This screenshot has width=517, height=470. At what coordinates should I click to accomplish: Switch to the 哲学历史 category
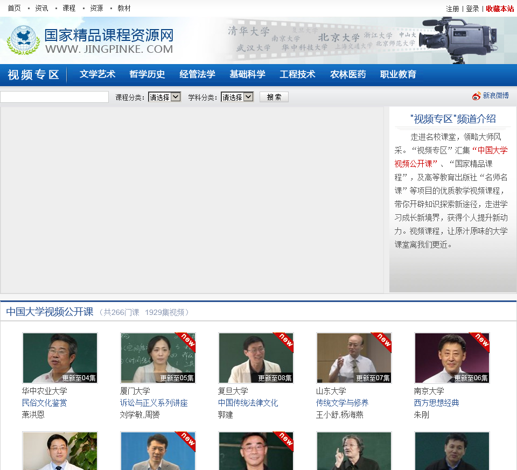click(147, 74)
